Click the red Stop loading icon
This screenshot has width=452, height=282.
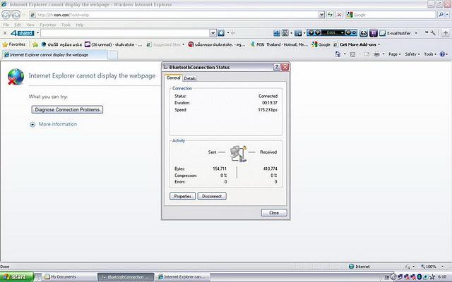[x=339, y=15]
